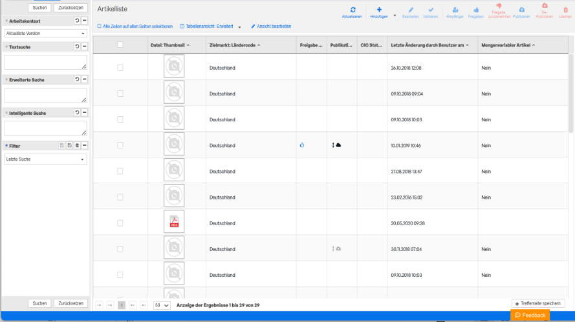575x322 pixels.
Task: Click the Intelligente Suche input field
Action: coord(45,128)
